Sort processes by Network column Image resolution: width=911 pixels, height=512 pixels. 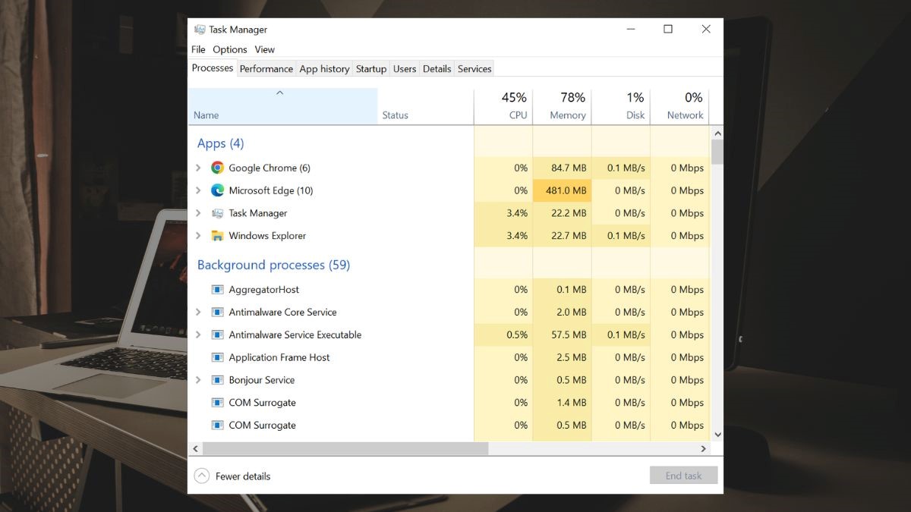coord(679,106)
